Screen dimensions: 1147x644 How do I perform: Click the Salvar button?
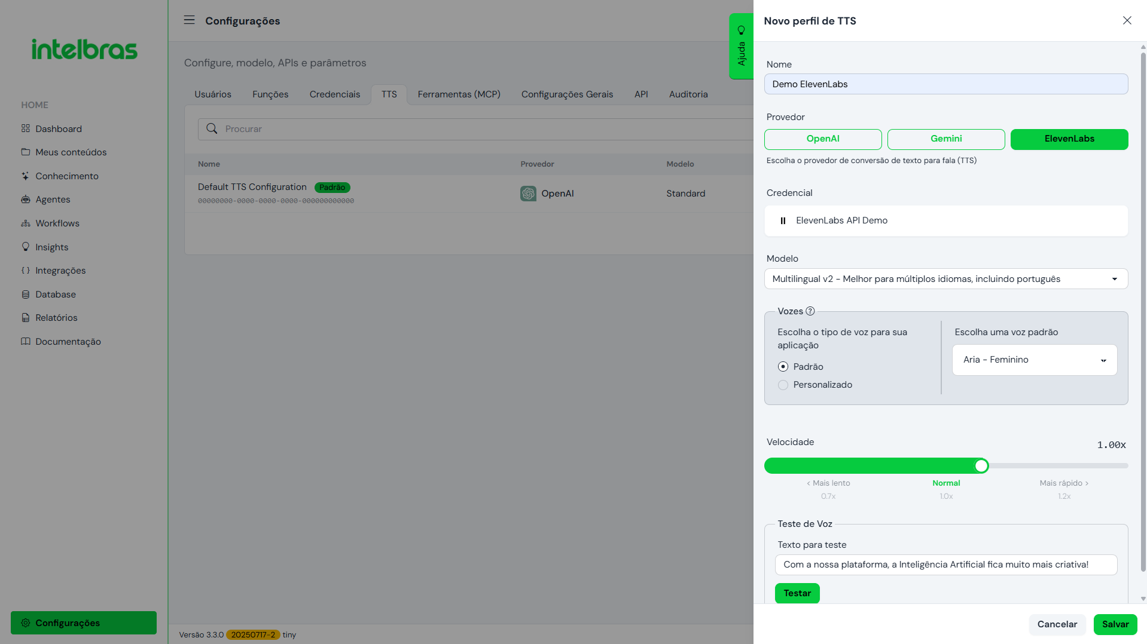[x=1115, y=624]
